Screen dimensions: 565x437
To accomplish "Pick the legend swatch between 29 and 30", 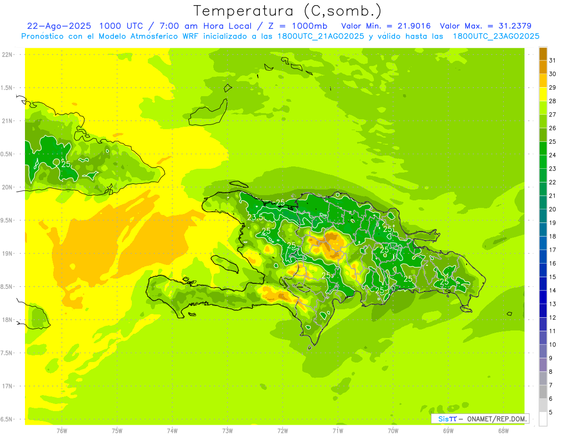I will pyautogui.click(x=543, y=81).
